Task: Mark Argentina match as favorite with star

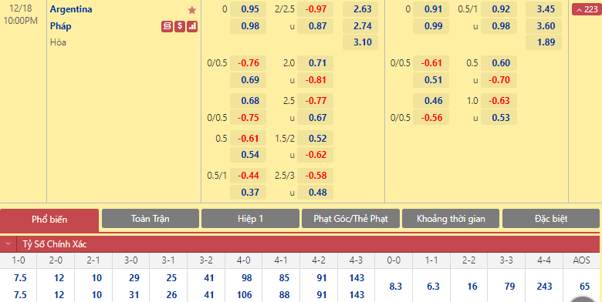Action: click(192, 10)
